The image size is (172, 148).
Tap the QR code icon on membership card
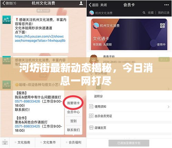tap(162, 26)
